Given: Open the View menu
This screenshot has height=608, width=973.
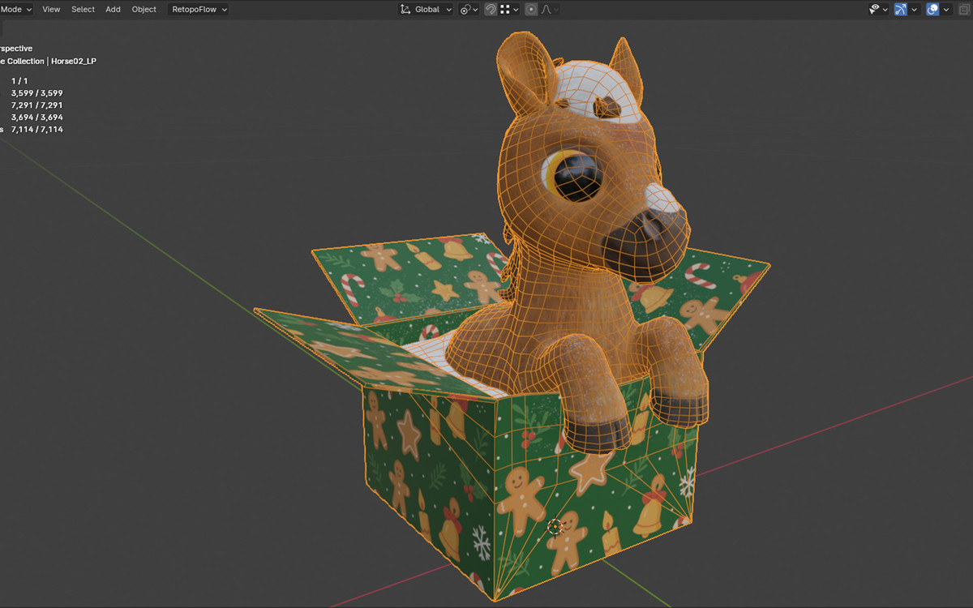Looking at the screenshot, I should point(51,9).
